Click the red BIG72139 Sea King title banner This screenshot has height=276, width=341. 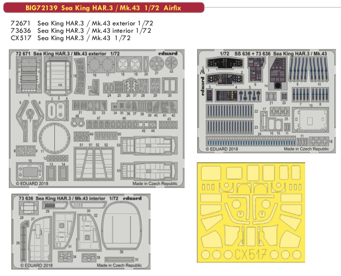(104, 8)
